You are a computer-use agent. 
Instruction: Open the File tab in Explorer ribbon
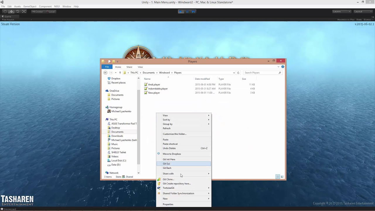click(107, 67)
